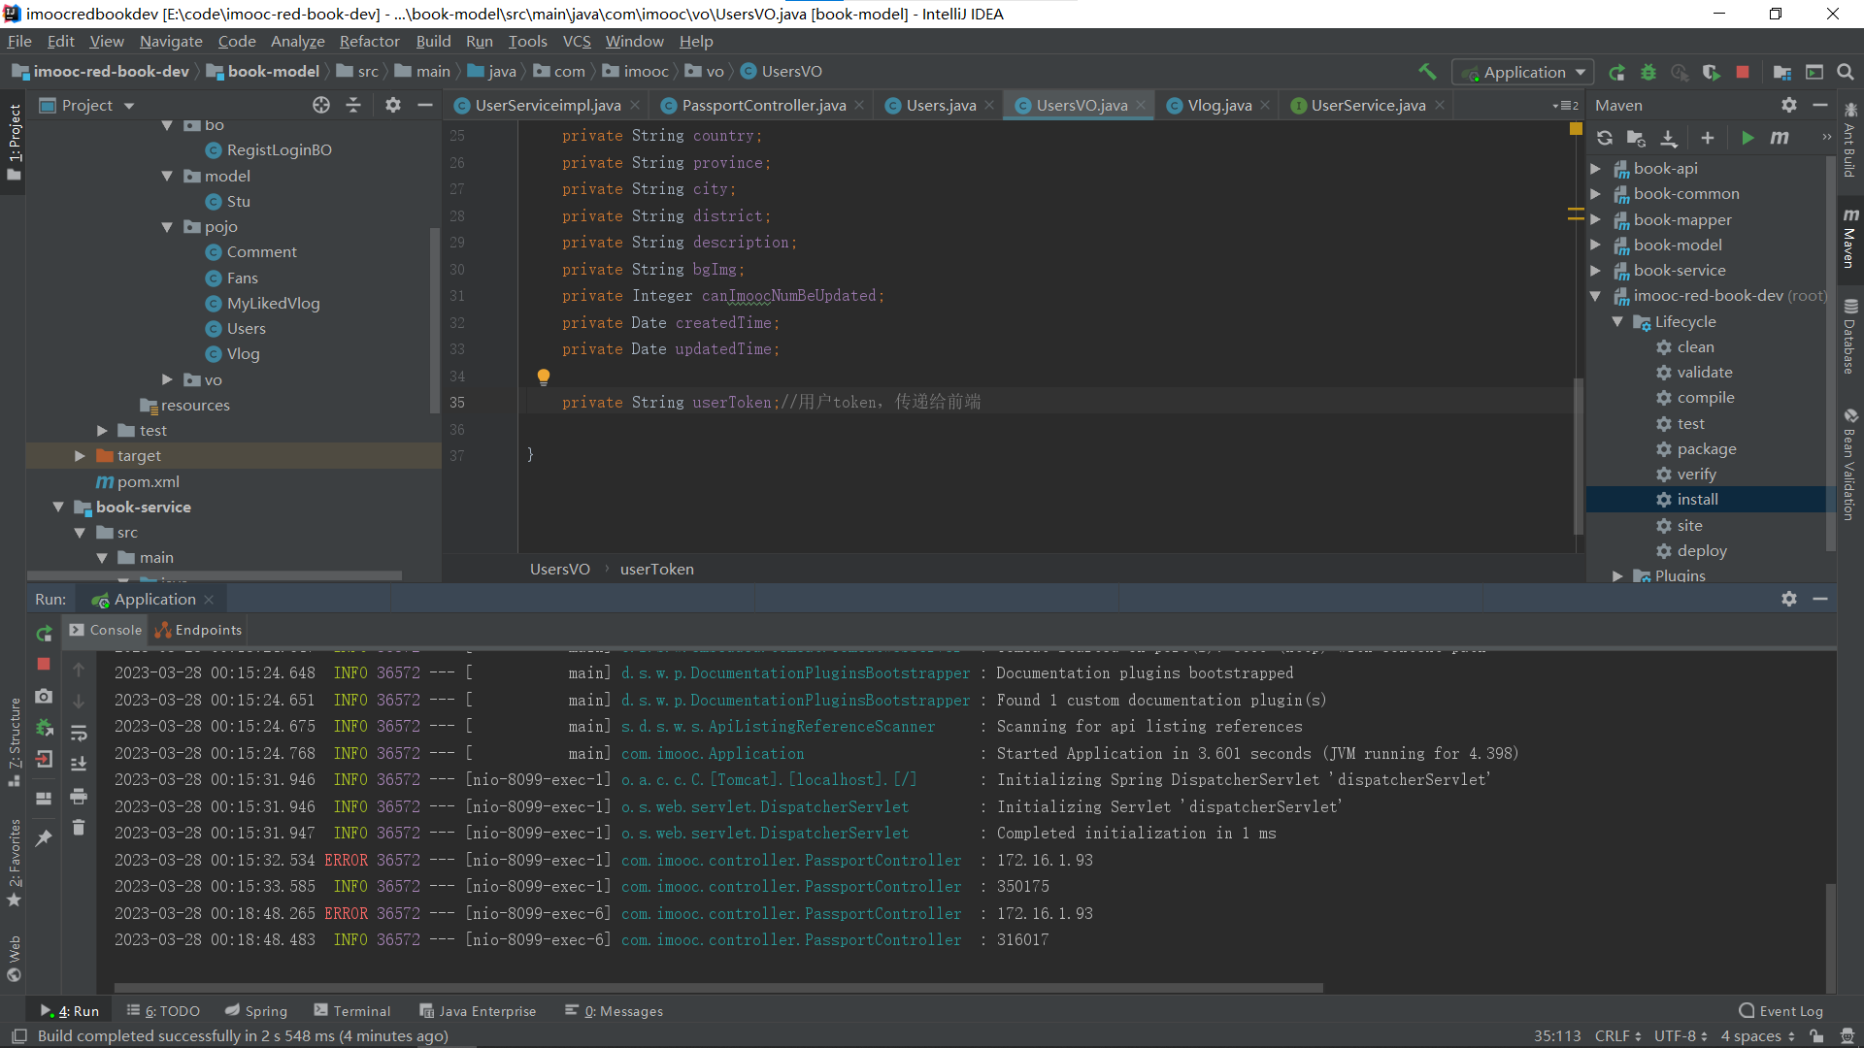
Task: Click the thread dump camera icon
Action: tap(44, 697)
